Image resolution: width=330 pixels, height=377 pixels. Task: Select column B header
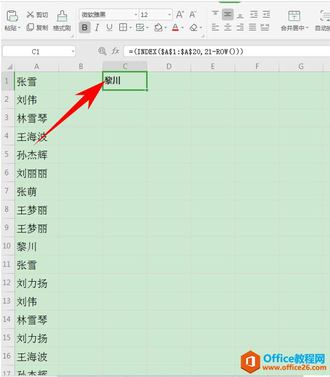pos(81,66)
